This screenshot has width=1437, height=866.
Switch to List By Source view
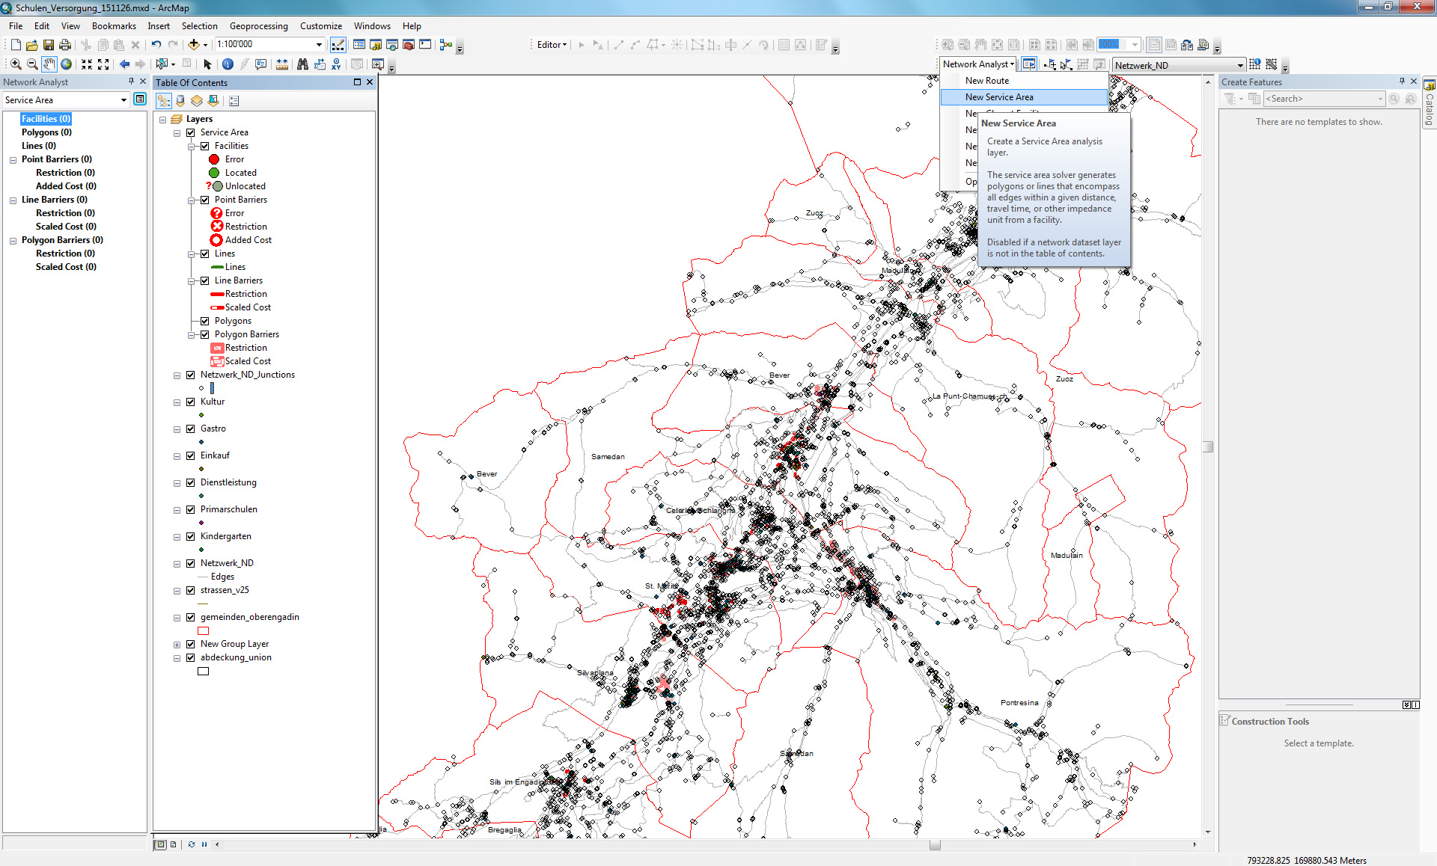[180, 101]
